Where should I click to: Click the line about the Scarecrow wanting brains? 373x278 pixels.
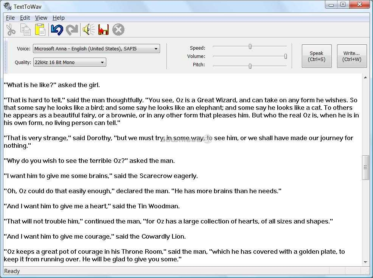click(101, 176)
